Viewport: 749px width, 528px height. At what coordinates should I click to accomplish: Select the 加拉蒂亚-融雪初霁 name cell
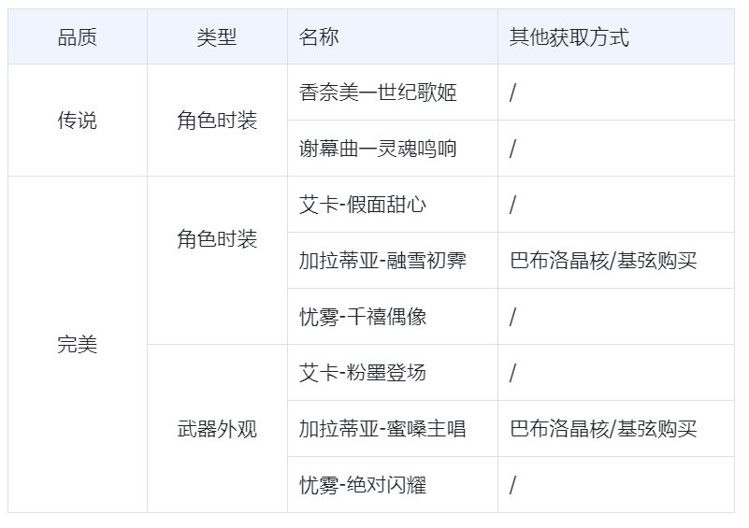click(x=382, y=261)
